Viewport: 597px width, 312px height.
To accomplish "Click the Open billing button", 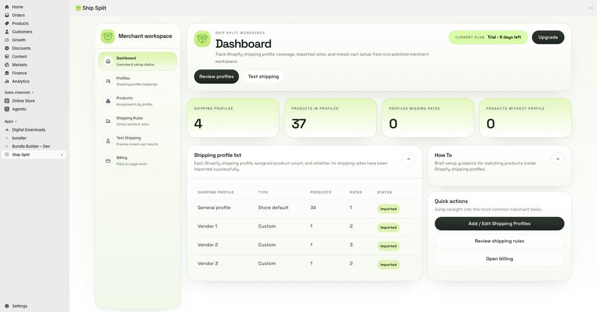I will coord(500,259).
